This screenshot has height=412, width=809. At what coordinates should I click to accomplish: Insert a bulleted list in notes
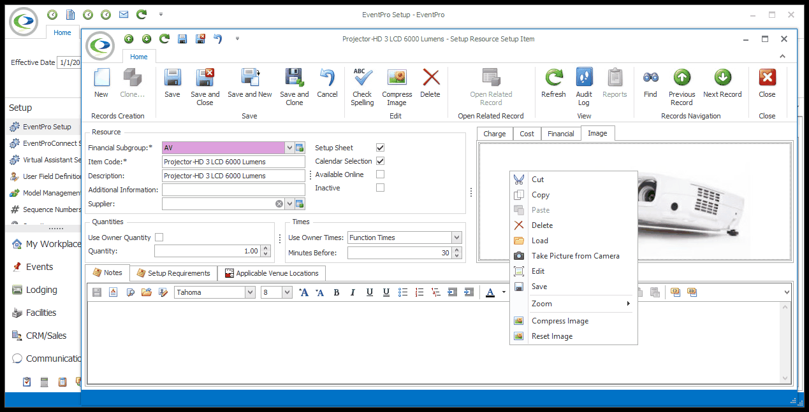coord(402,292)
